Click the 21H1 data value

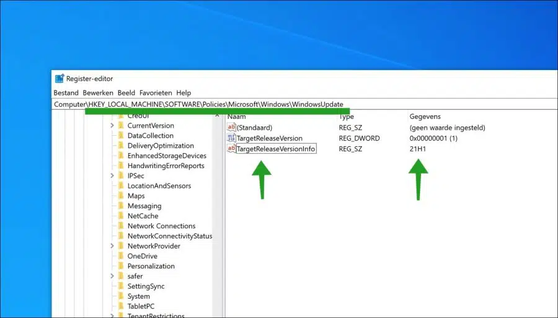(x=418, y=149)
